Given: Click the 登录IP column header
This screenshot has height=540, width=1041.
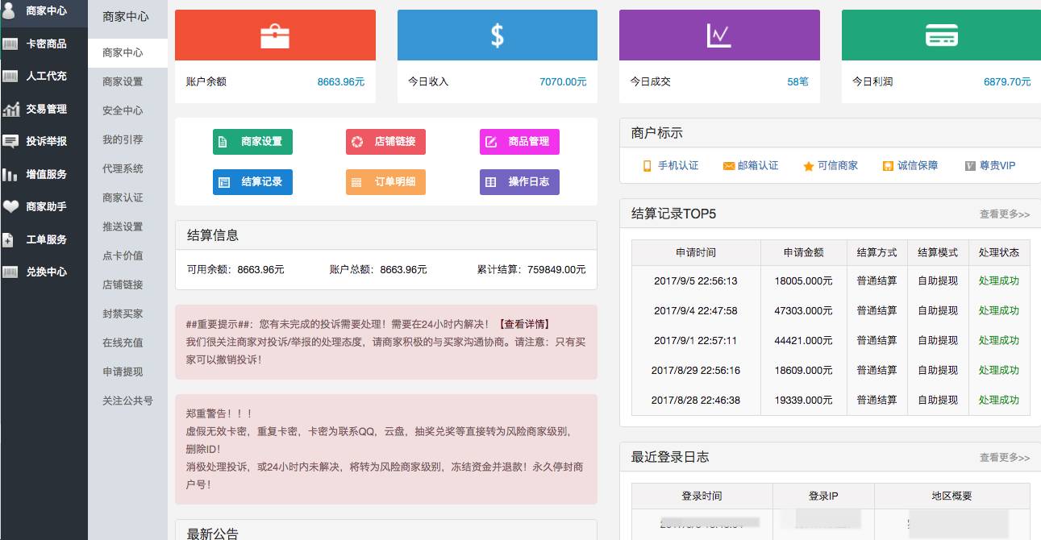Looking at the screenshot, I should coord(823,496).
